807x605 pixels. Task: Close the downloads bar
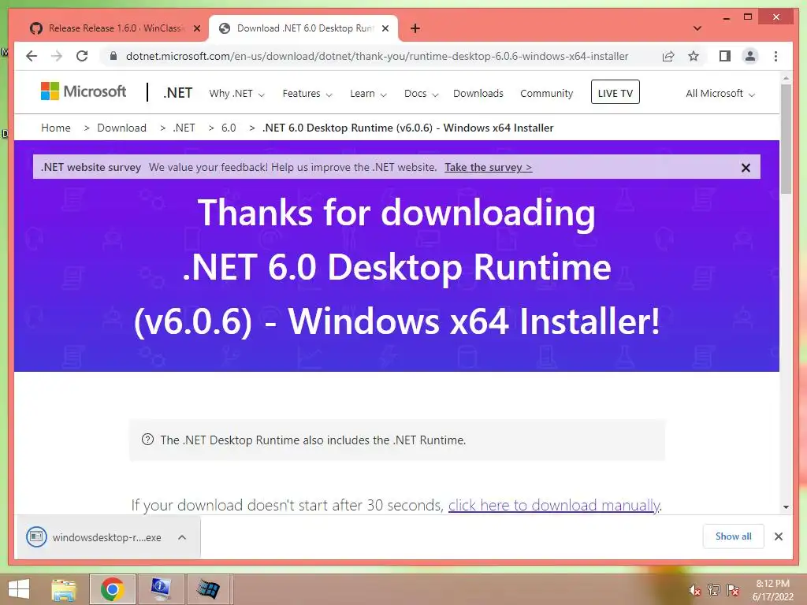[x=778, y=536]
